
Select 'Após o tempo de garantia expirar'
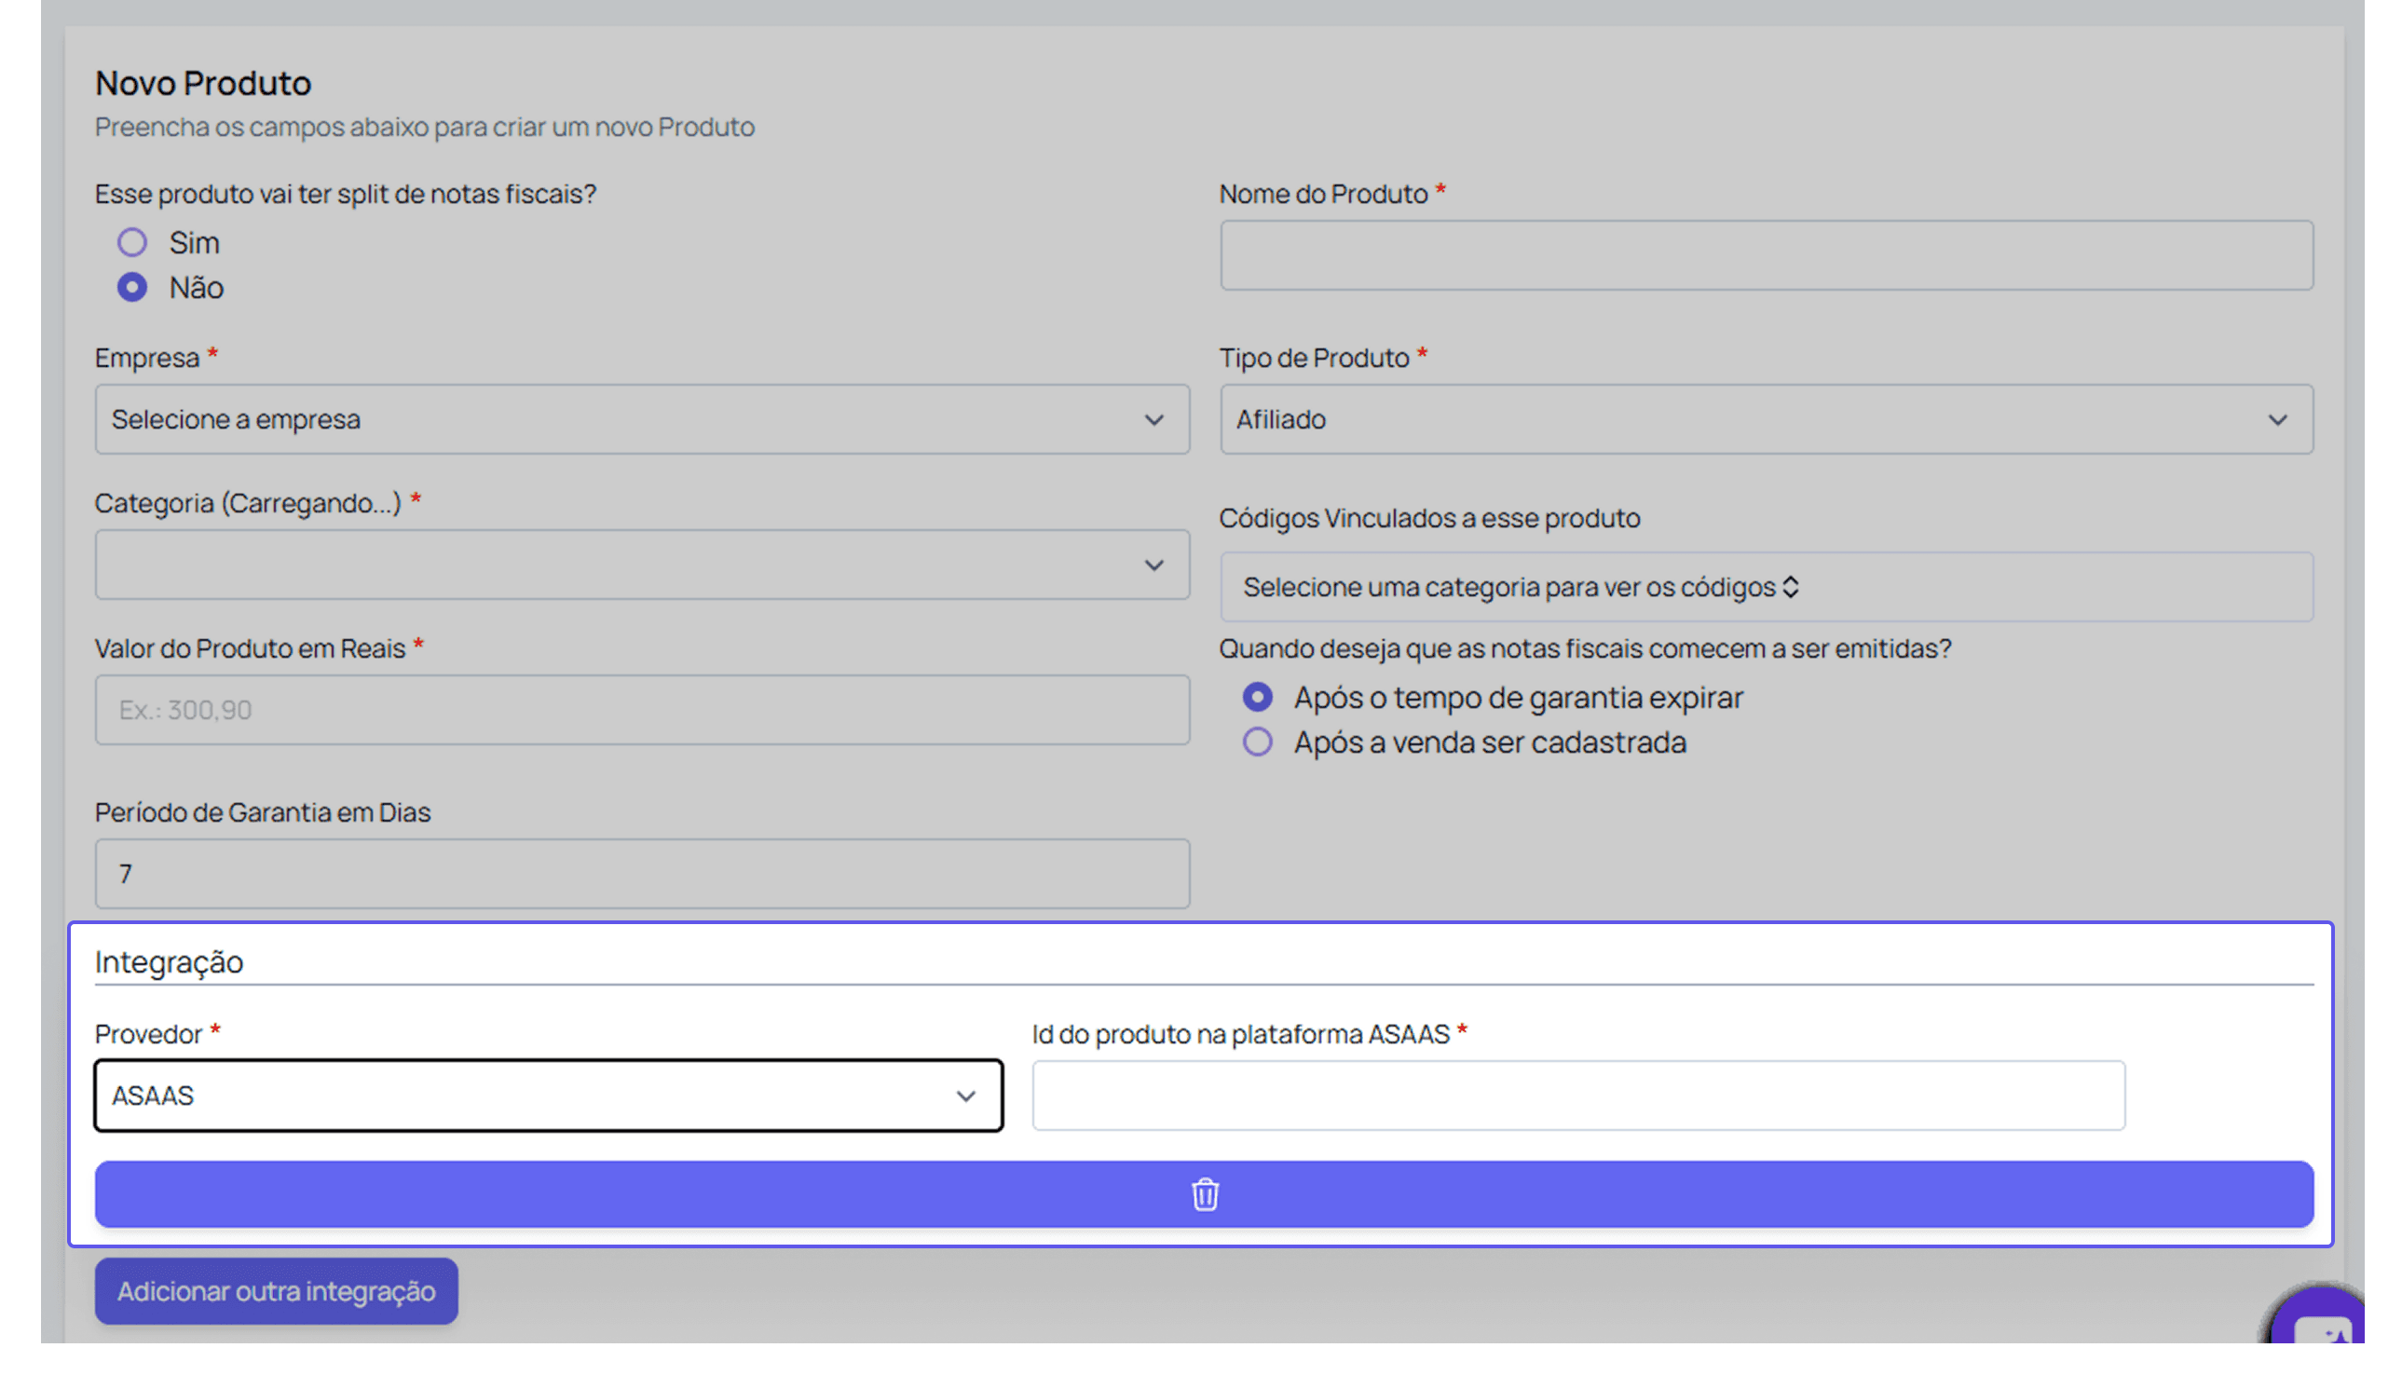1257,698
